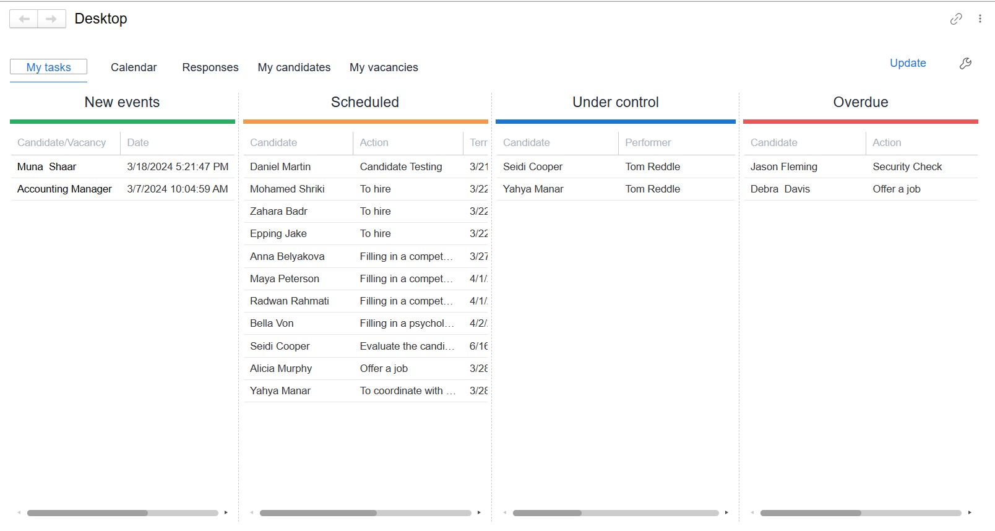Select the Accounting Manager new event
This screenshot has width=995, height=531.
tap(64, 189)
